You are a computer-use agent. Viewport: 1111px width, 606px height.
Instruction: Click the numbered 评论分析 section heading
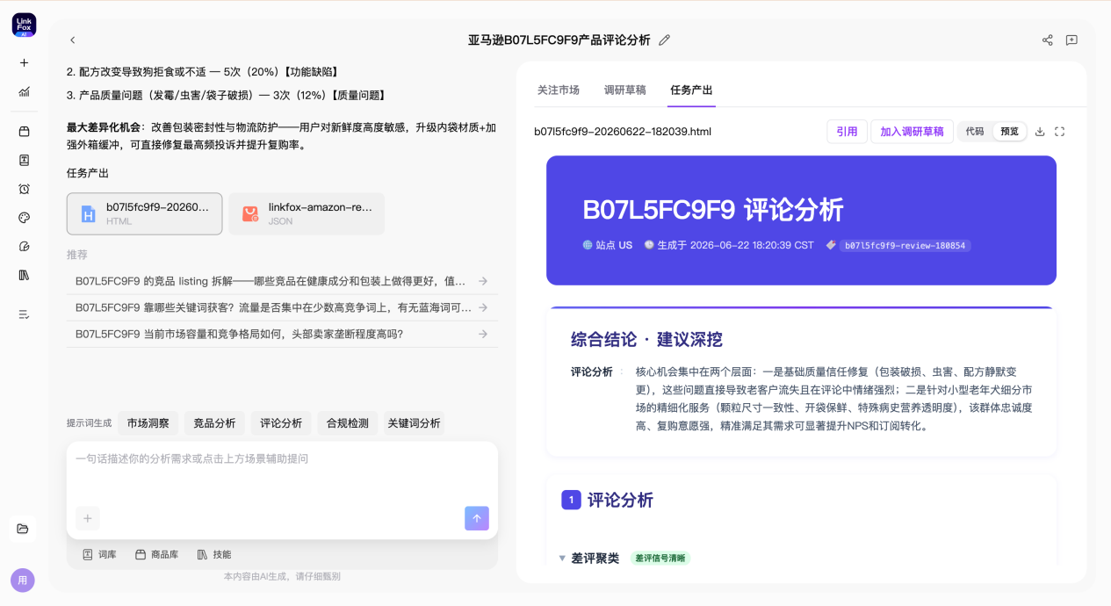[x=608, y=500]
